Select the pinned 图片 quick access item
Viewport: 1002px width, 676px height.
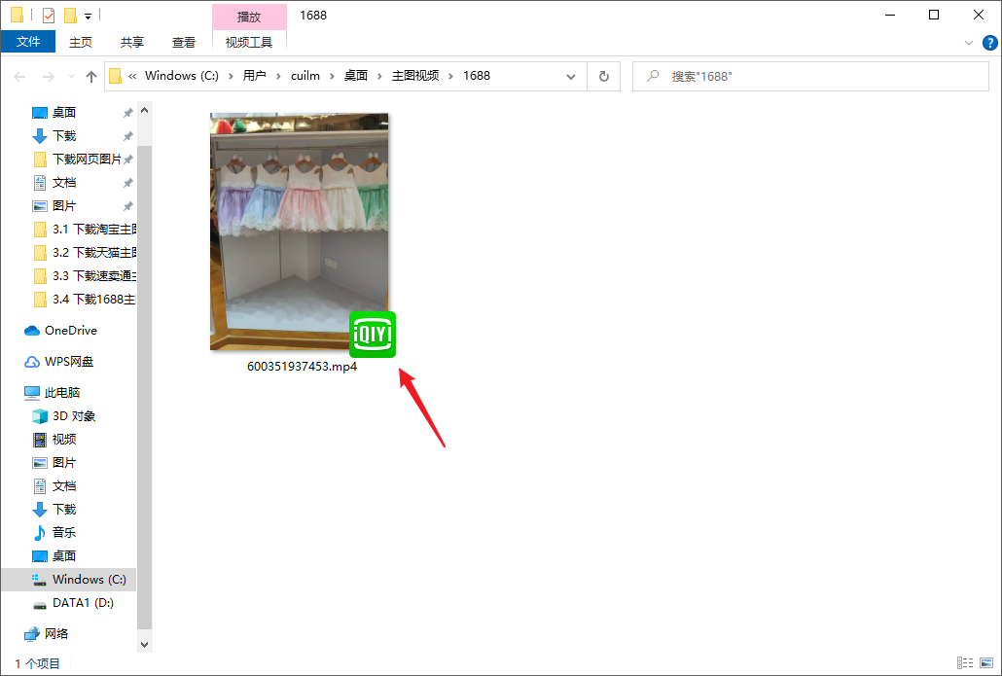coord(64,206)
